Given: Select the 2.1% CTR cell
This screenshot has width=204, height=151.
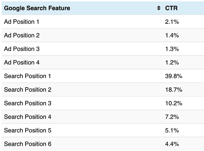Looking at the screenshot, I should 172,22.
